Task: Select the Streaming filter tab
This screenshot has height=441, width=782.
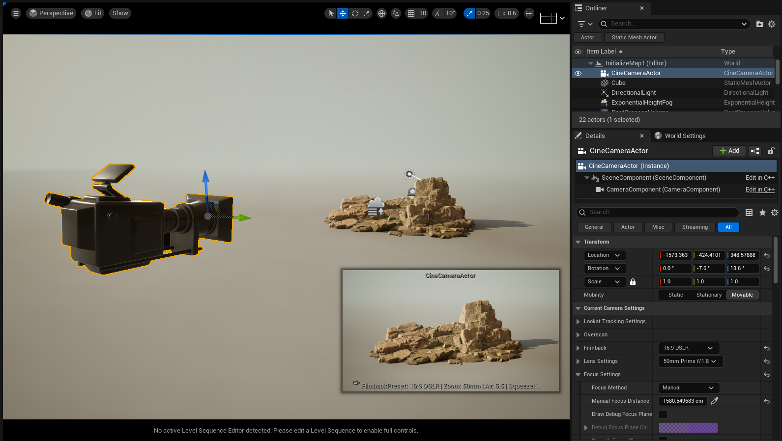Action: coord(695,227)
